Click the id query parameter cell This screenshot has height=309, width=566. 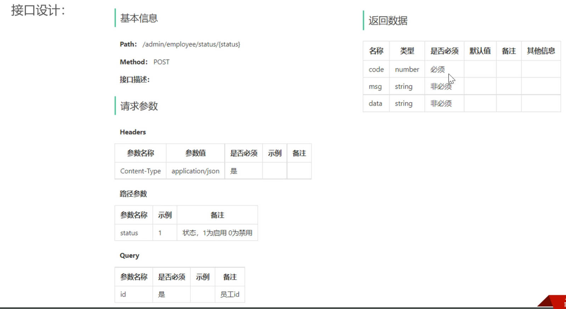pos(134,294)
